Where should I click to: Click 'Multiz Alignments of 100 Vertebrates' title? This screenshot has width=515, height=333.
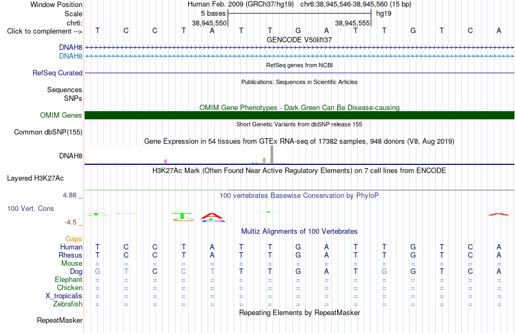pos(299,232)
